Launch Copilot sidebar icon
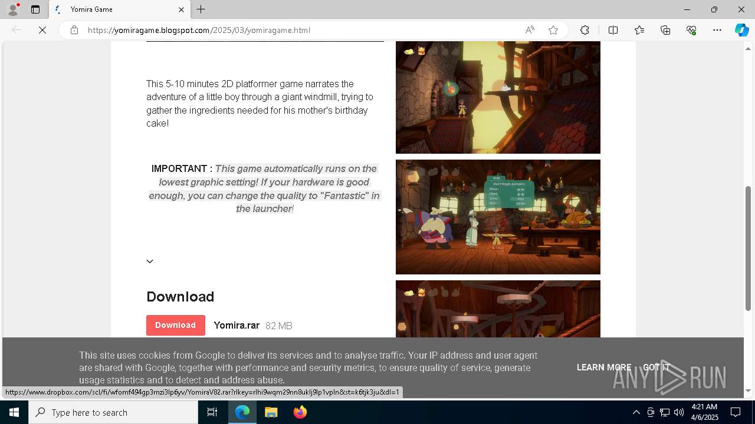The height and width of the screenshot is (424, 755). tap(741, 30)
